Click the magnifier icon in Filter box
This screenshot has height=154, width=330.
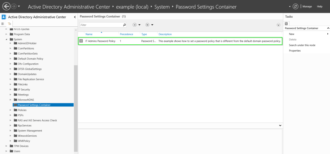tap(125, 25)
